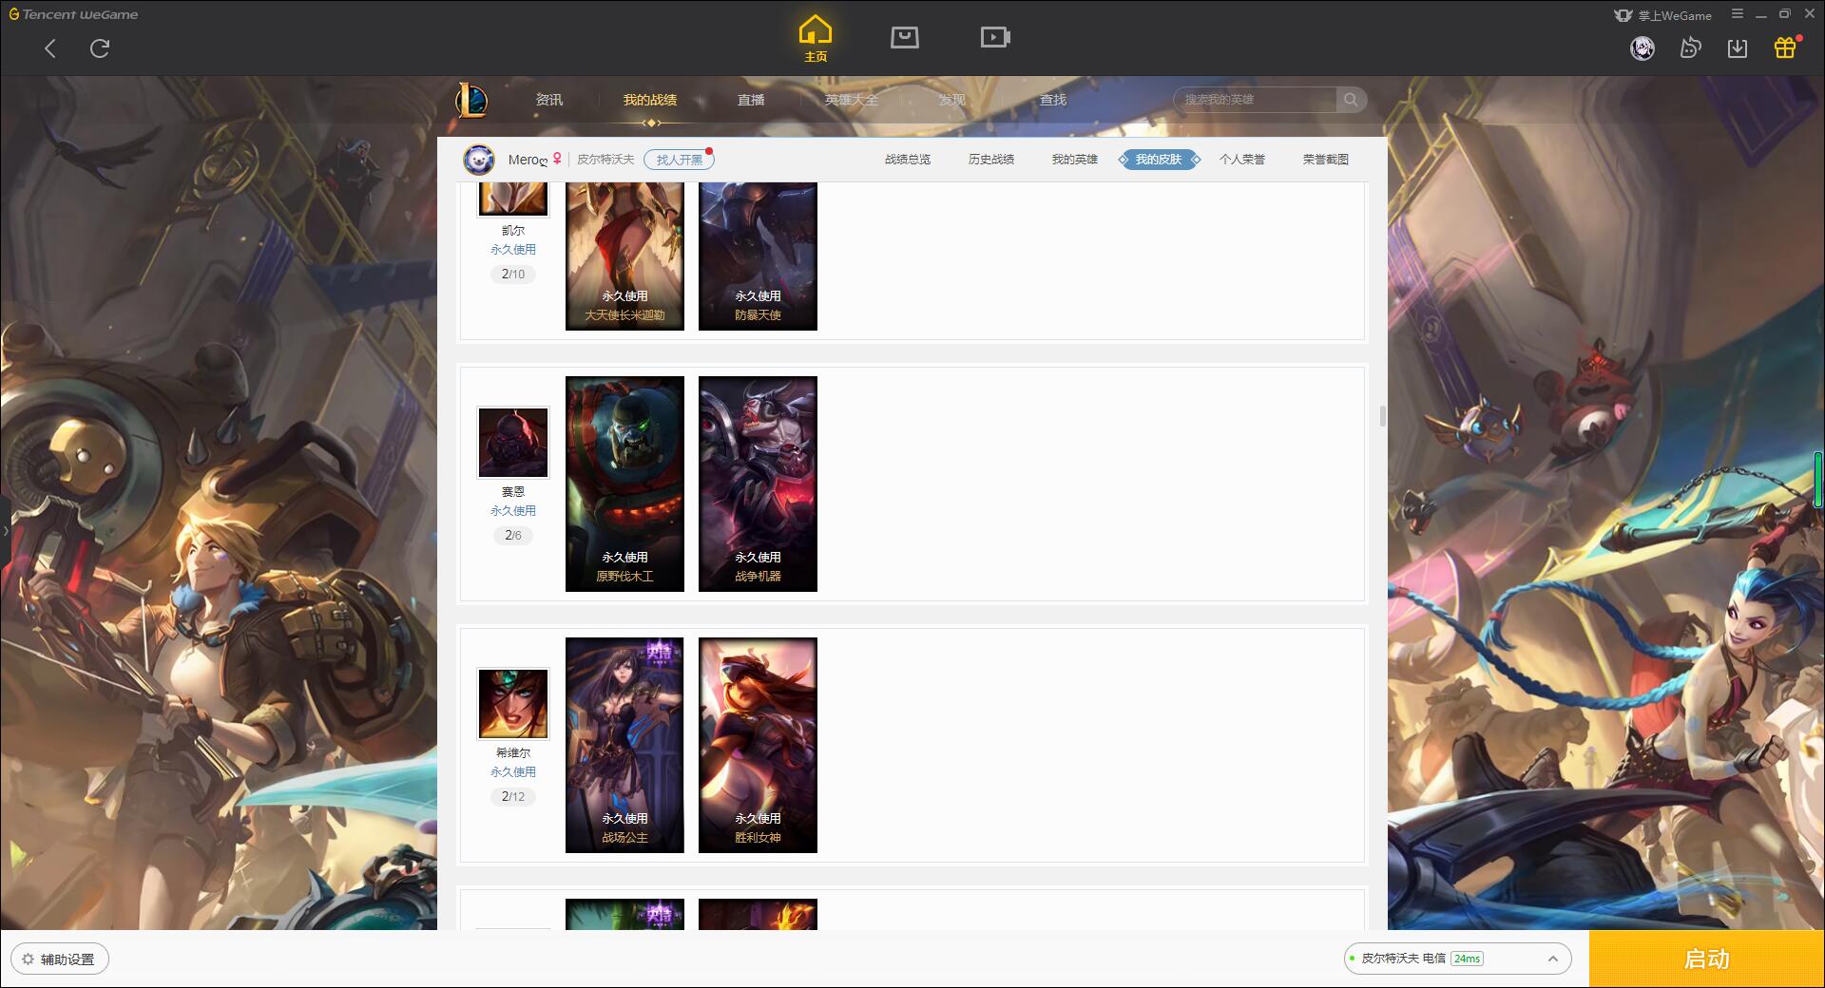This screenshot has height=988, width=1825.
Task: Go back with the left arrow icon
Action: tap(50, 48)
